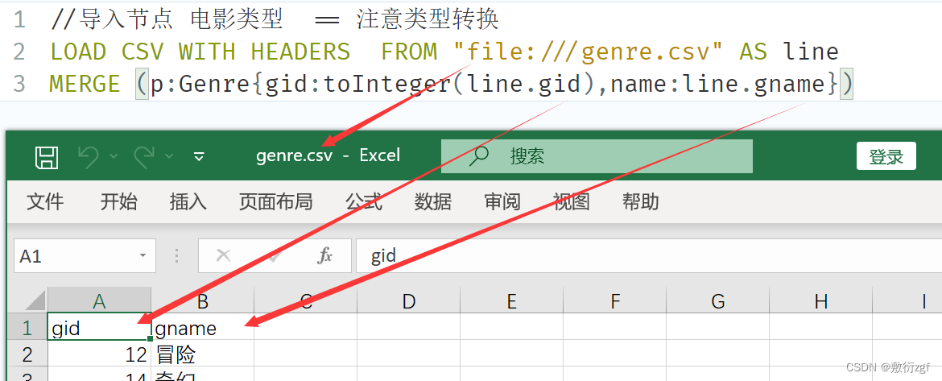The image size is (942, 381).
Task: Select cell A1 containing gid
Action: pos(99,328)
